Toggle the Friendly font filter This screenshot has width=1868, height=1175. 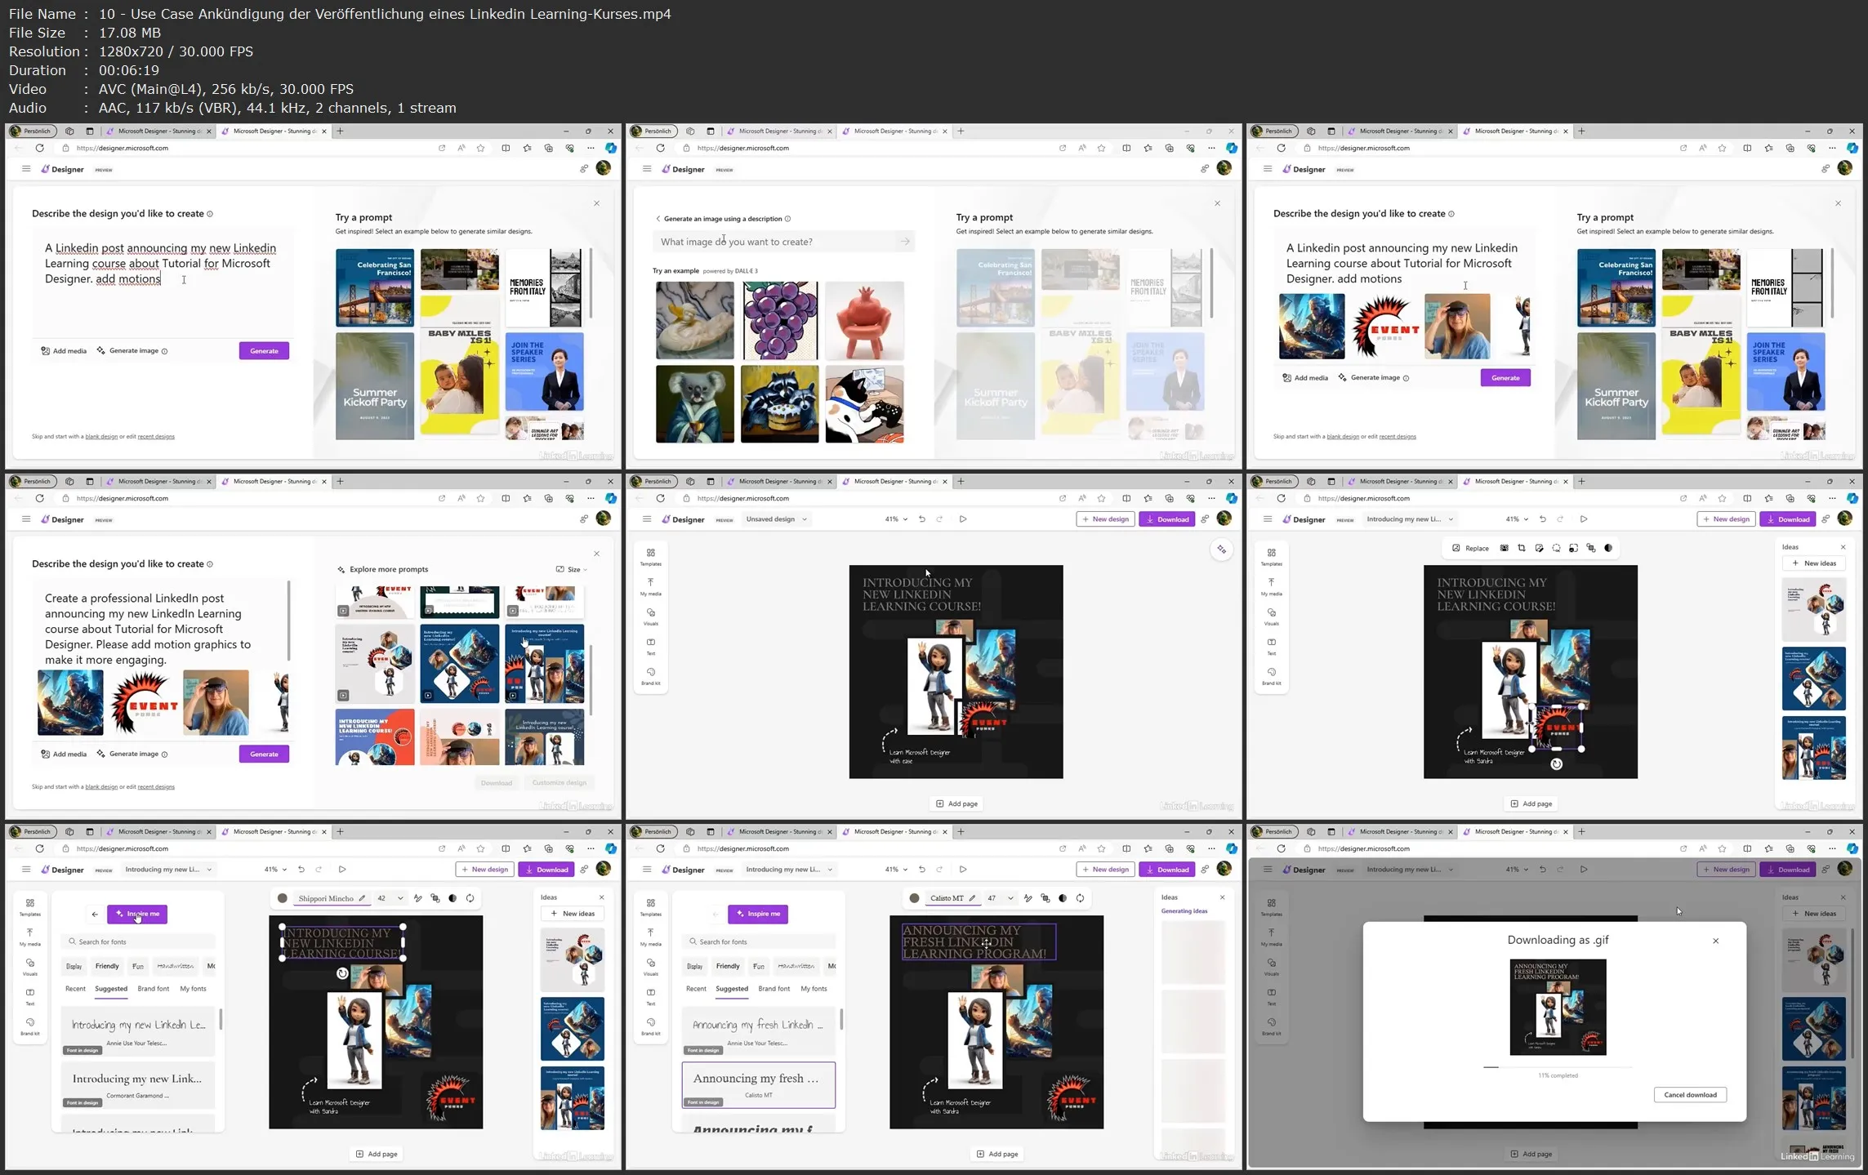727,966
